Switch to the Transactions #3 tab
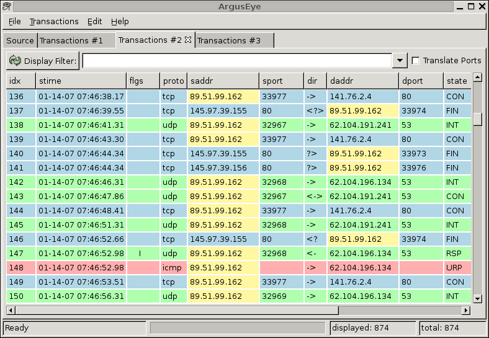489x338 pixels. [235, 40]
